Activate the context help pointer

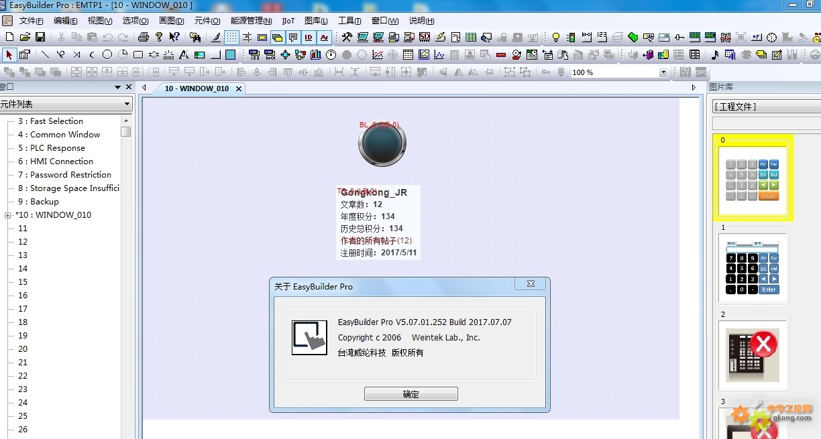(x=174, y=37)
